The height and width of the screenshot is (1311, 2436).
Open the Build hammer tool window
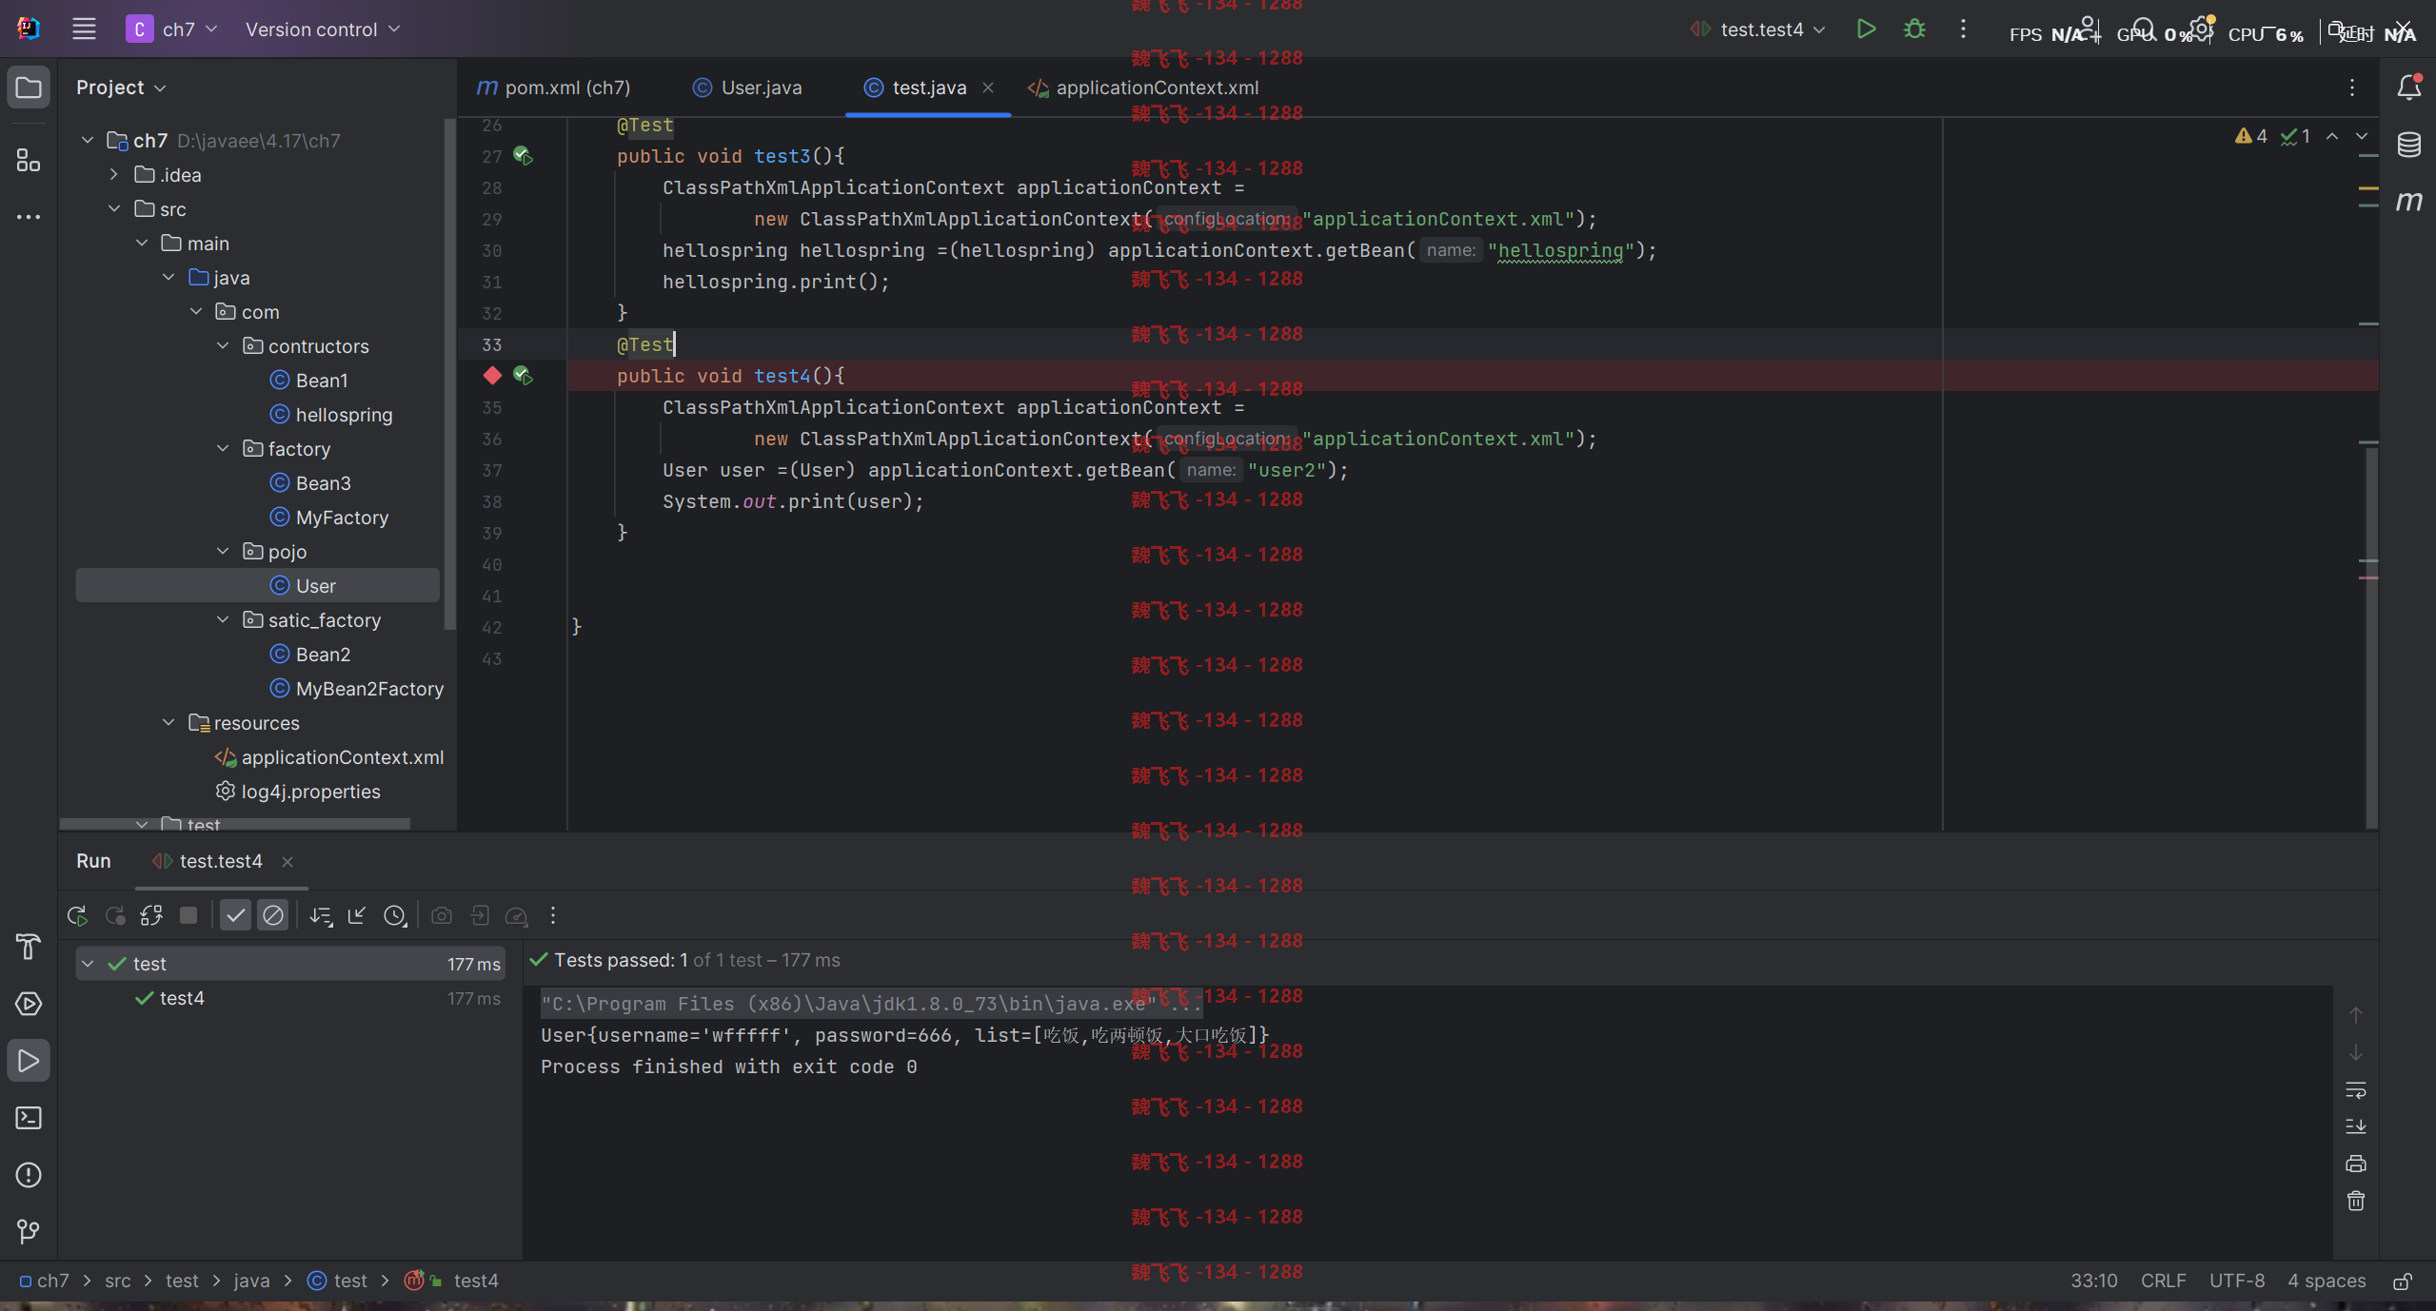coord(29,947)
